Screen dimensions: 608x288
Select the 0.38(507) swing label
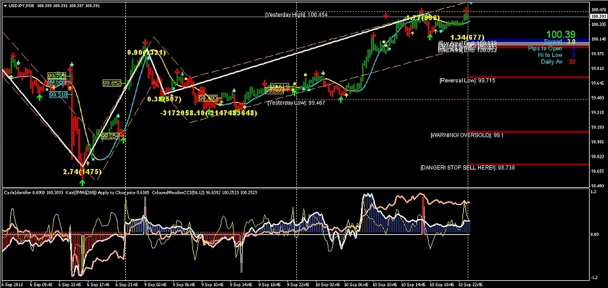point(164,99)
